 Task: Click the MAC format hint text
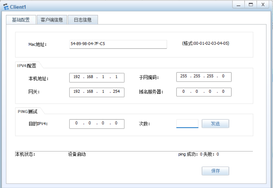[206, 43]
